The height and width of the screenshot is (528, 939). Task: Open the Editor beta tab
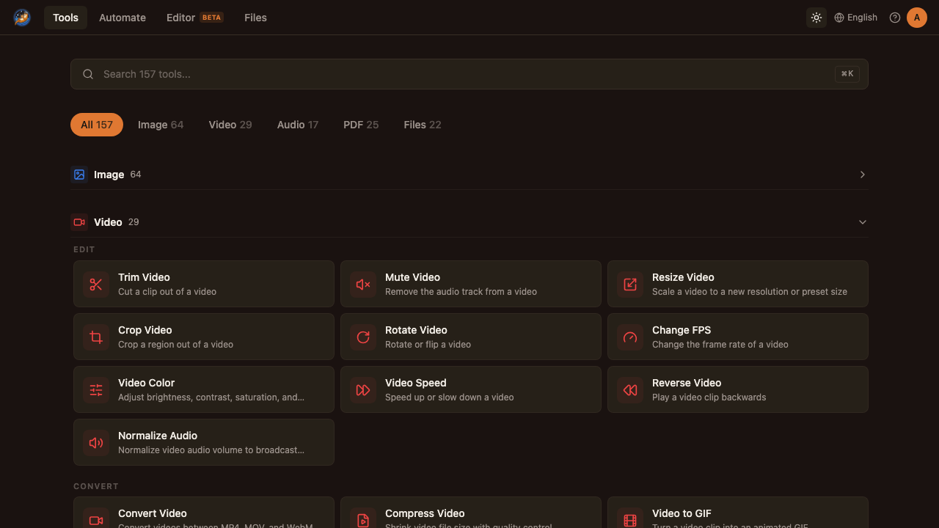(194, 18)
